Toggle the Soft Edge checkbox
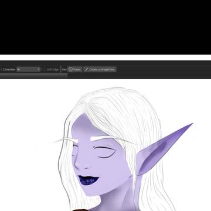The height and width of the screenshot is (211, 211). (x=45, y=69)
